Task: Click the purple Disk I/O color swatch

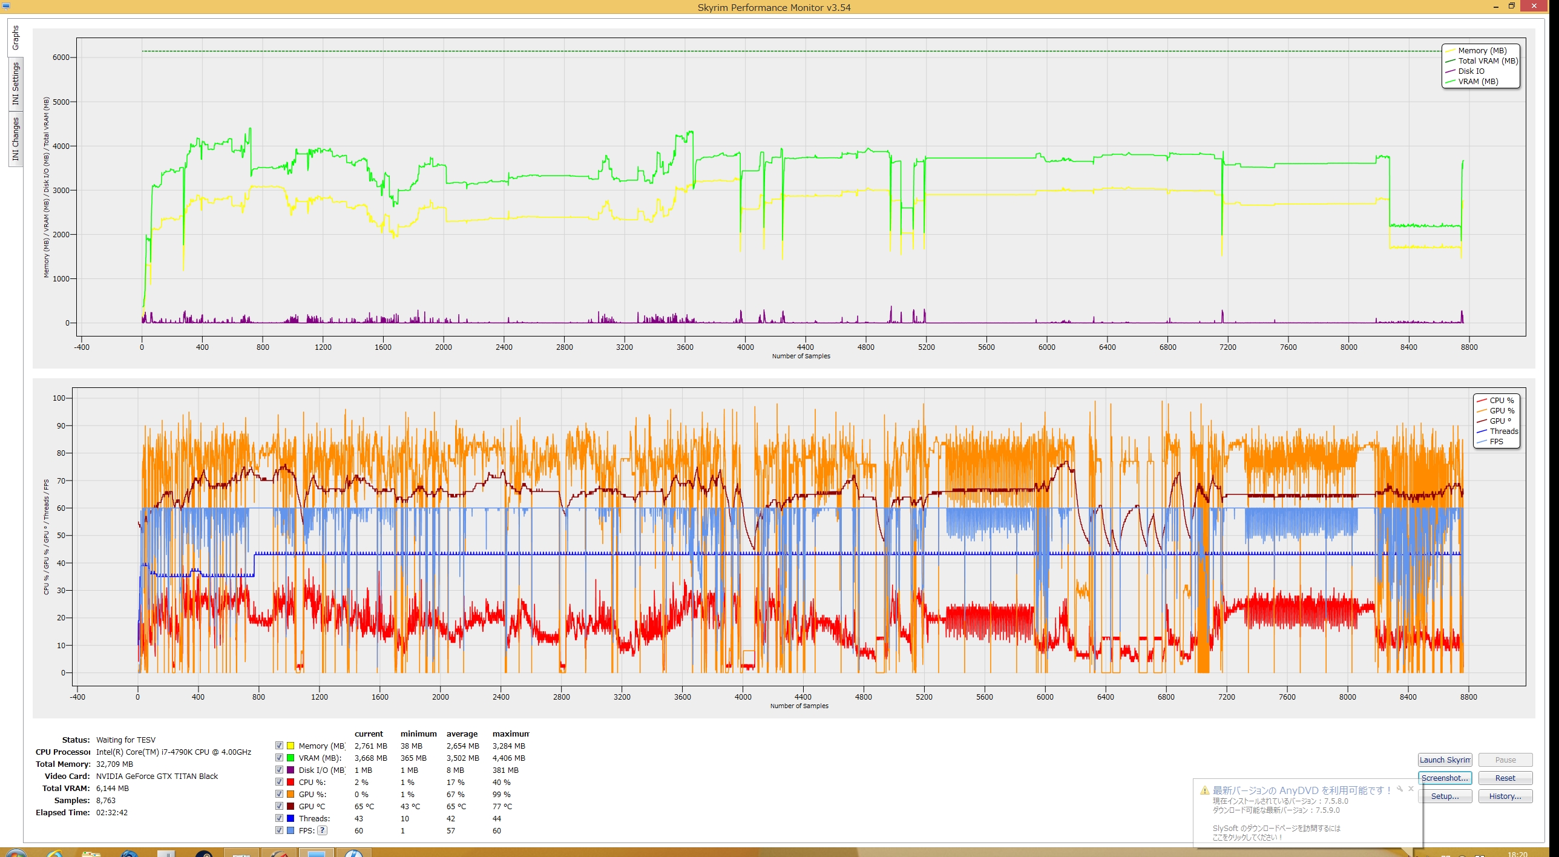Action: 290,770
